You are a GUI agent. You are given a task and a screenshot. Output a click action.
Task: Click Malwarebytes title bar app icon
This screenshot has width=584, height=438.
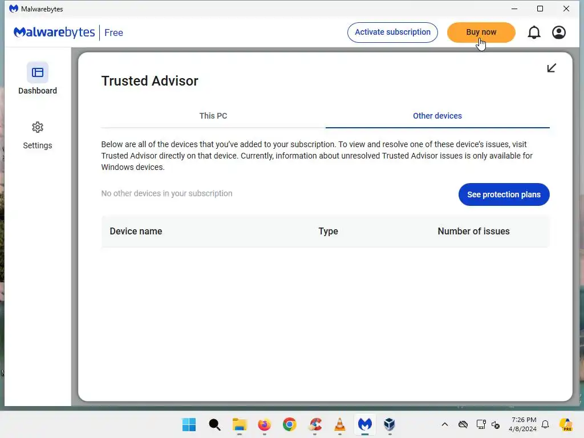click(x=14, y=9)
